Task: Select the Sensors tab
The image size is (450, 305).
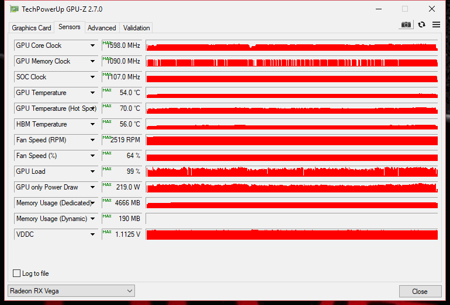Action: pos(70,27)
